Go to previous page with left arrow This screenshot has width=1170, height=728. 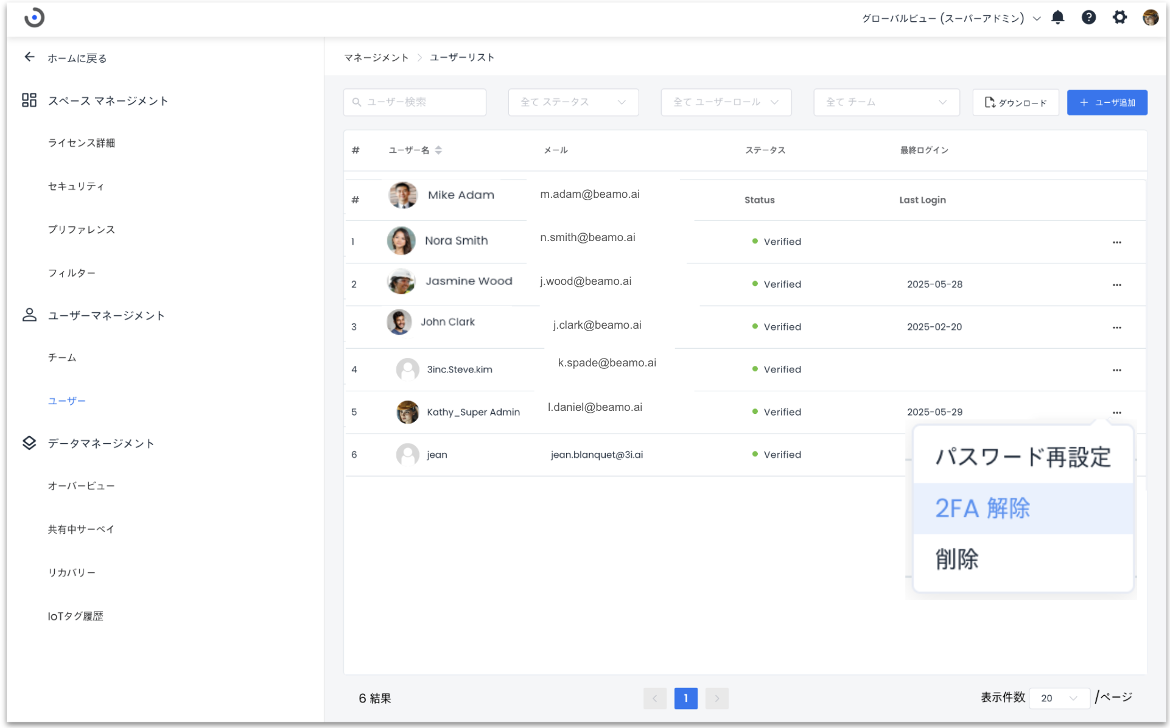click(x=654, y=698)
